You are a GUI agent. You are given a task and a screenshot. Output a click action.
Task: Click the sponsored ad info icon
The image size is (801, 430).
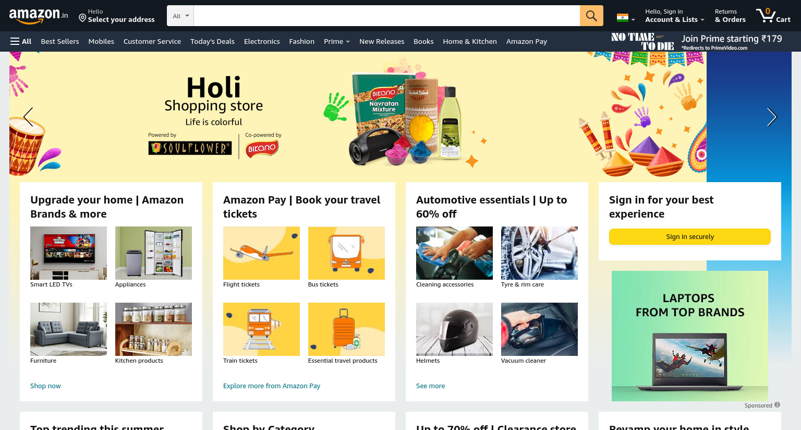(777, 405)
